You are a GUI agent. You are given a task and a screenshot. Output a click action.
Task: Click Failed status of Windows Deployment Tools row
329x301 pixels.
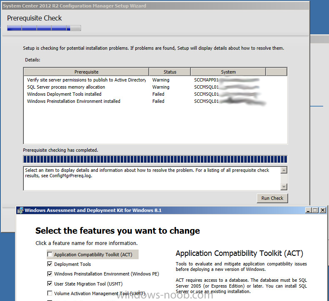click(158, 94)
